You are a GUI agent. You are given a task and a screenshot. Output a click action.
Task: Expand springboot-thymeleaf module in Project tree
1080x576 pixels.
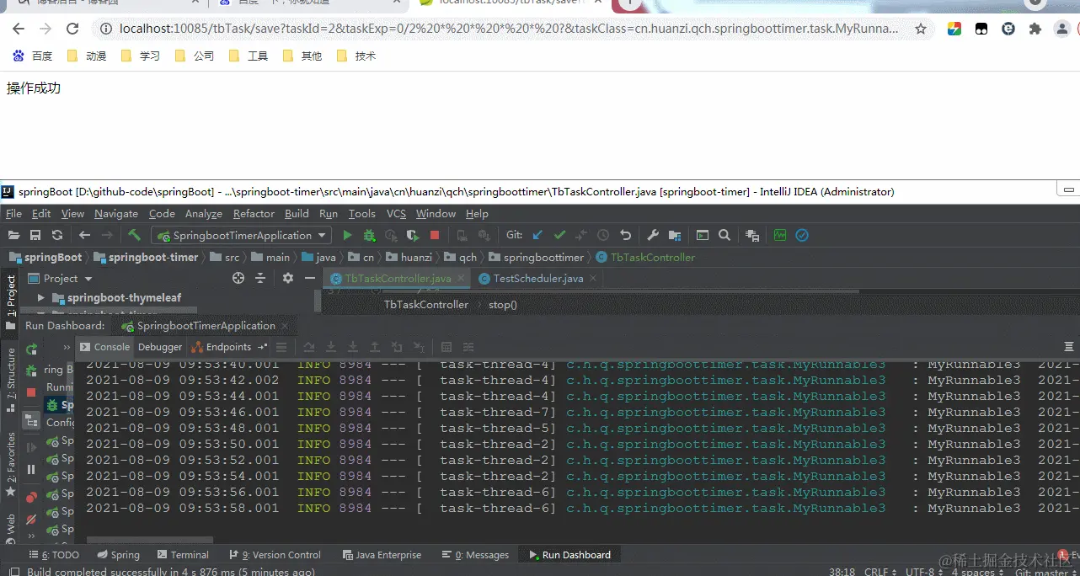(41, 298)
